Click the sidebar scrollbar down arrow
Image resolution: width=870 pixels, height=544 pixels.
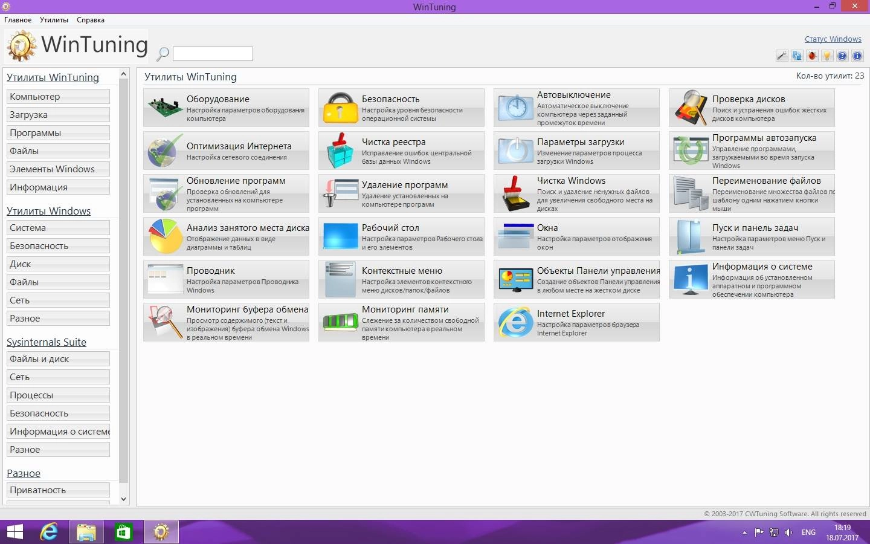(x=124, y=499)
